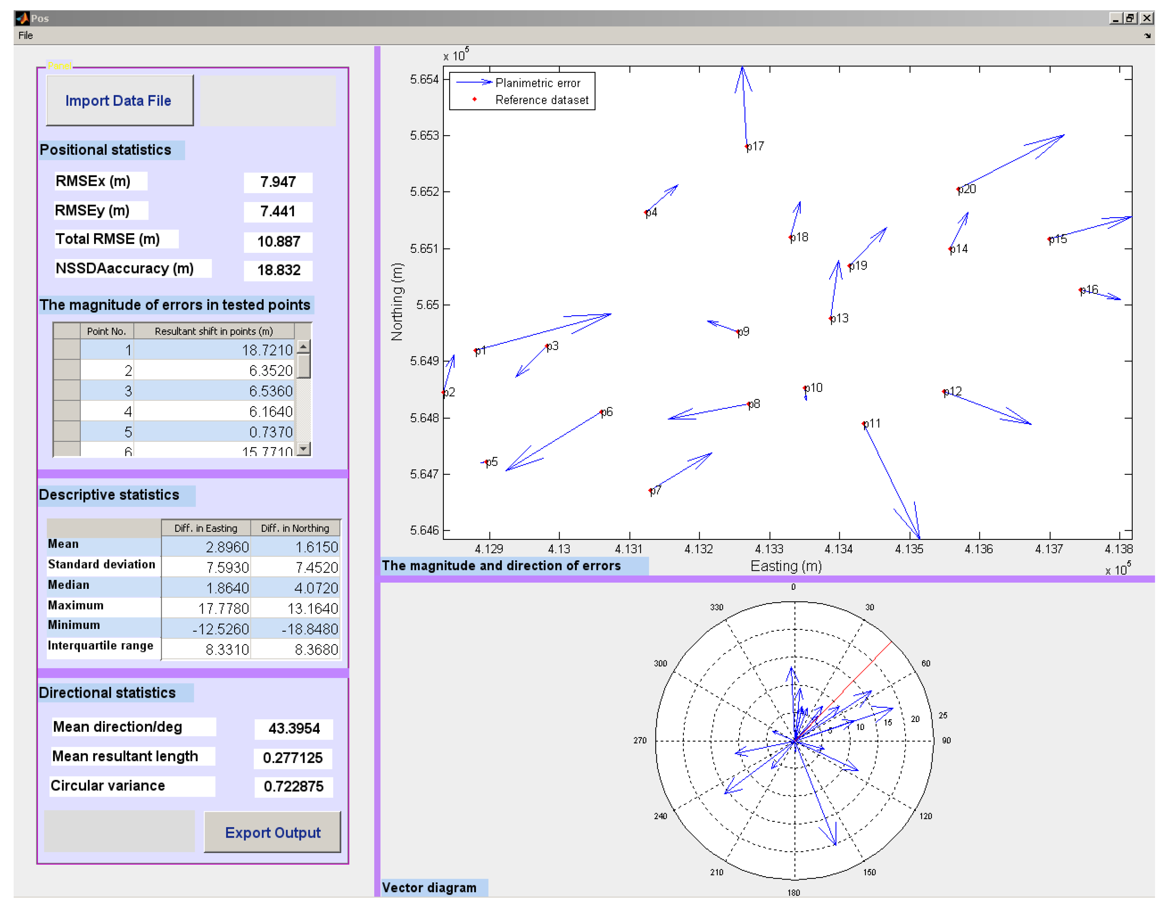
Task: Click reference point p12 on plot
Action: click(944, 392)
